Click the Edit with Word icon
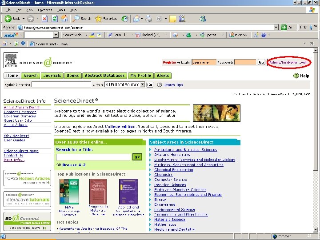320x240 pixels. click(x=159, y=19)
